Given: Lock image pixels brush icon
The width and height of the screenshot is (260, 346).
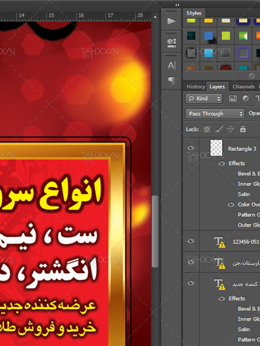Looking at the screenshot, I should (x=219, y=129).
